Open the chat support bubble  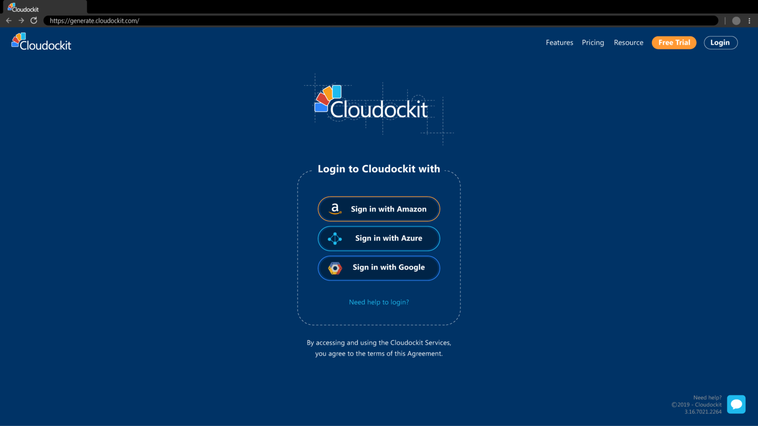point(736,404)
